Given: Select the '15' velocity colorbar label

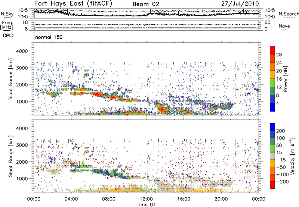Looking at the screenshot, I should pos(279,153).
